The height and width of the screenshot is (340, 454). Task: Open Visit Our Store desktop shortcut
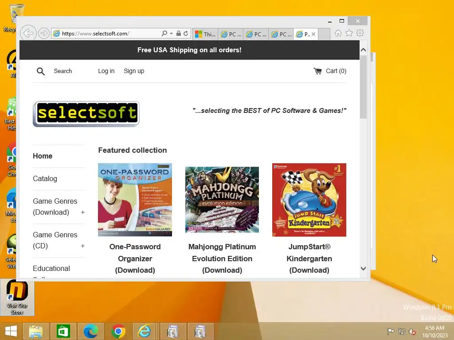17,298
